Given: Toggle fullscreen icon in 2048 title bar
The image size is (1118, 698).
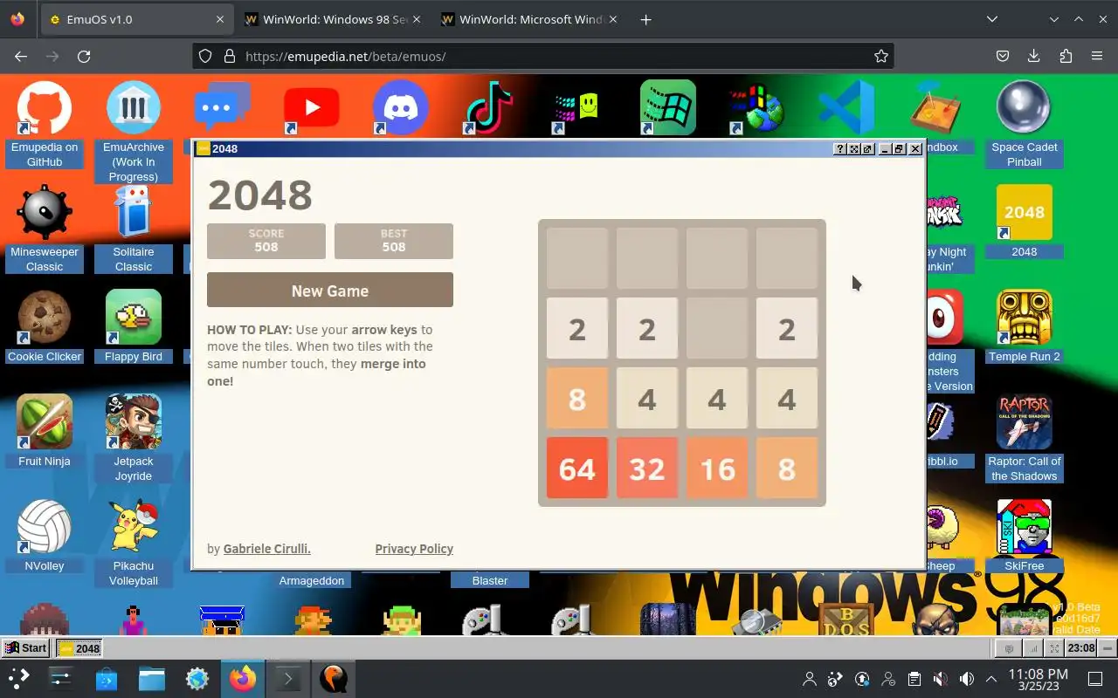Looking at the screenshot, I should pos(854,149).
